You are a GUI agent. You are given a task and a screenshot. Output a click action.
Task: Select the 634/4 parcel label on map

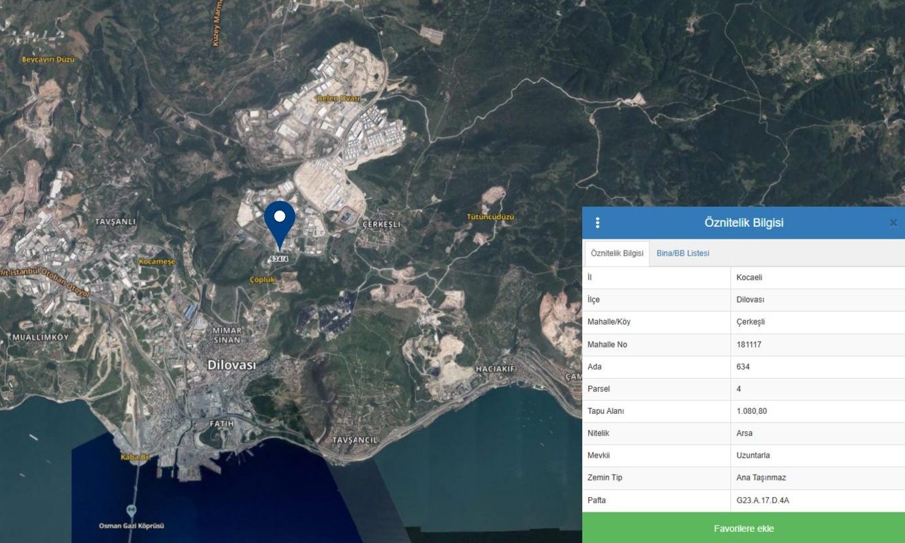278,259
